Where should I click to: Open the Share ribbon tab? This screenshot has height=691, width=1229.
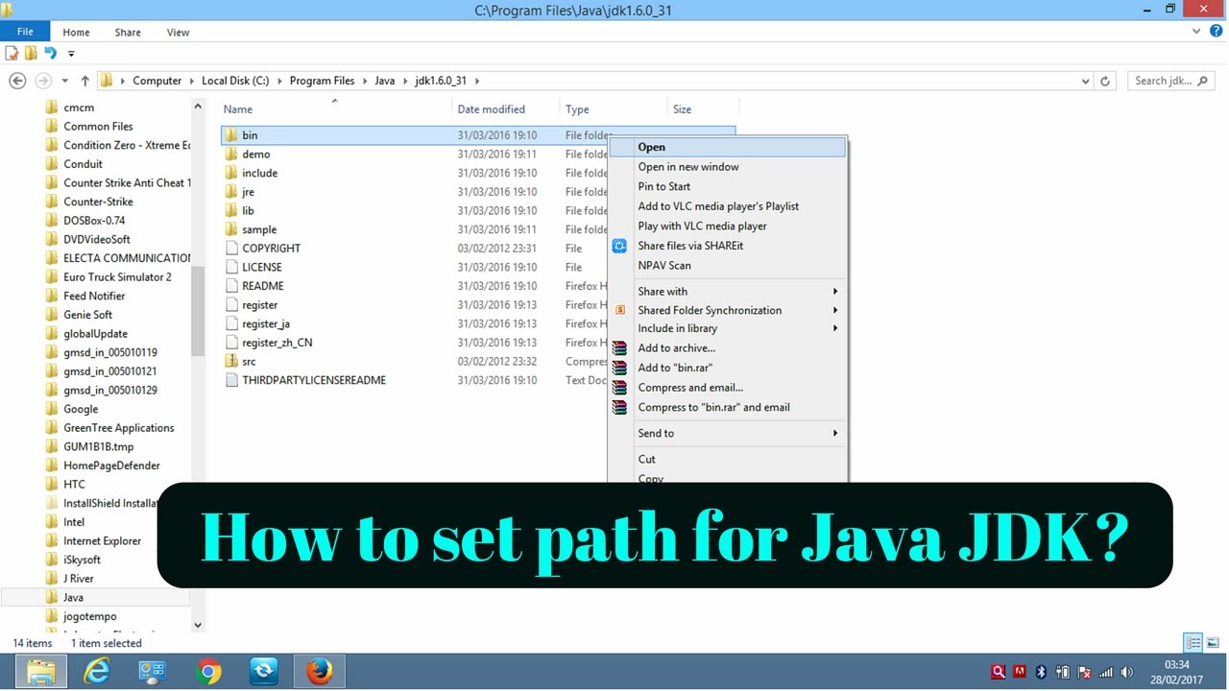pos(128,32)
